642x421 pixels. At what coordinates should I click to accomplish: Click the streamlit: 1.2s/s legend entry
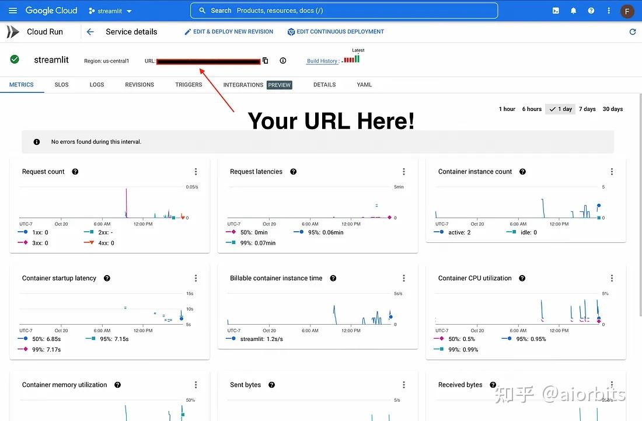pos(254,339)
